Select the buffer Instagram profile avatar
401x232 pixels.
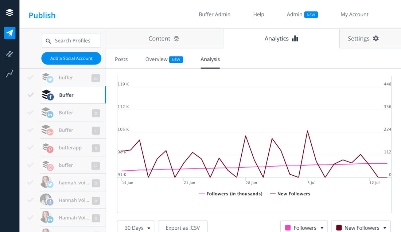coord(47,165)
